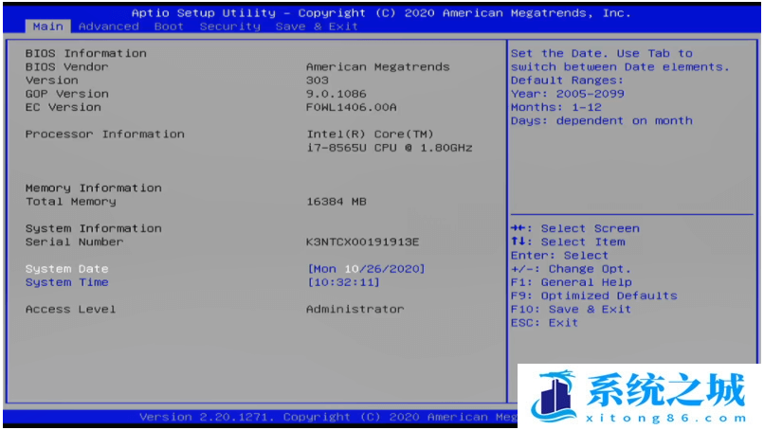Click the date value Mon 10/26/2020

366,269
